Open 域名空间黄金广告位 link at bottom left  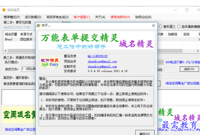[20, 129]
